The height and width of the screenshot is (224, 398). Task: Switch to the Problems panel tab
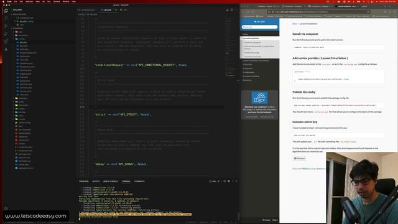pos(84,181)
